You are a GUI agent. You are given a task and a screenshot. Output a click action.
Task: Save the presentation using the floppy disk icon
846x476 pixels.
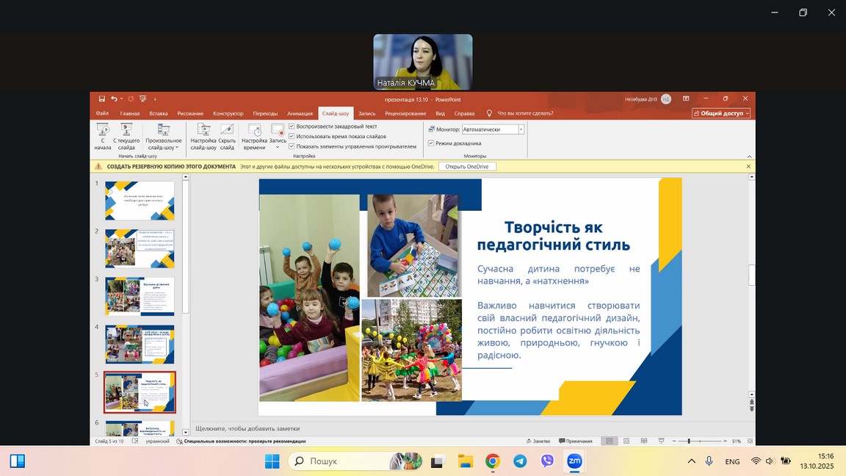click(x=102, y=98)
